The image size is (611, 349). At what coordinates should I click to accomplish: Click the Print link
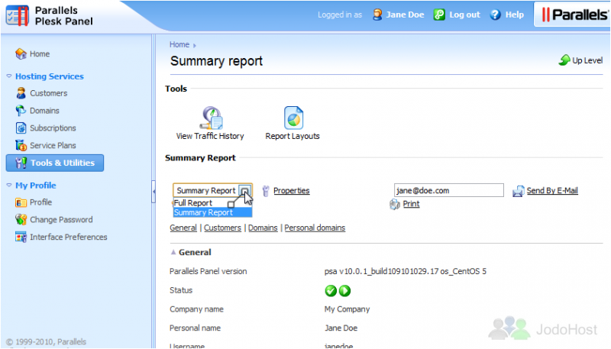tap(411, 204)
